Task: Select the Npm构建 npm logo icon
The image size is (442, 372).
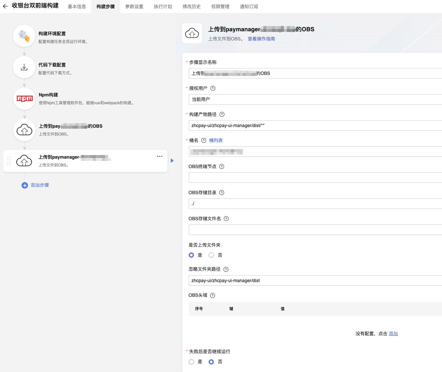Action: pos(24,98)
